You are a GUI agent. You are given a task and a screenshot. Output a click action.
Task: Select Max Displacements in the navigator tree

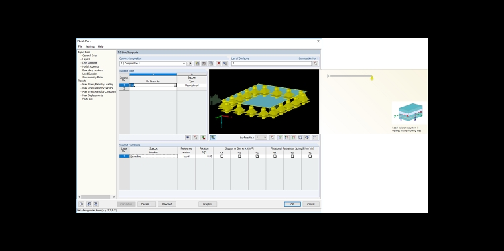(x=93, y=95)
